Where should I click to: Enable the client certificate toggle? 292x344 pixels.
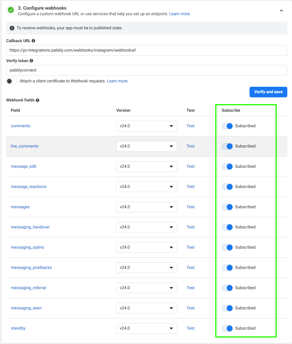pyautogui.click(x=12, y=81)
